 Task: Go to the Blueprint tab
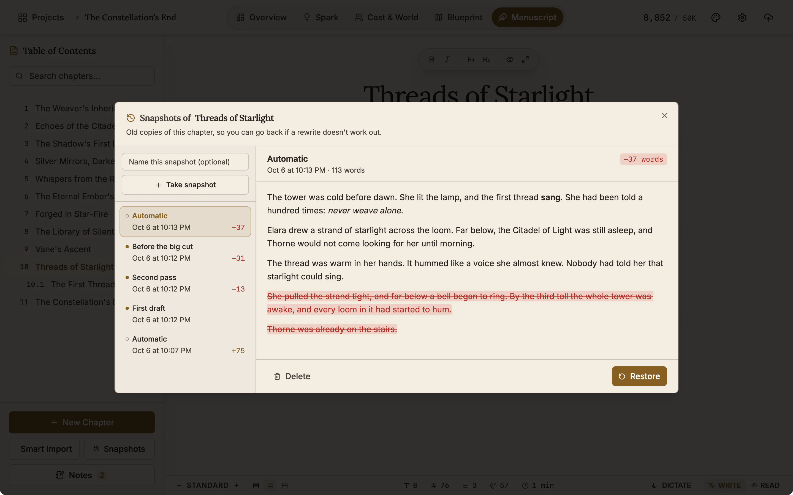click(x=458, y=17)
